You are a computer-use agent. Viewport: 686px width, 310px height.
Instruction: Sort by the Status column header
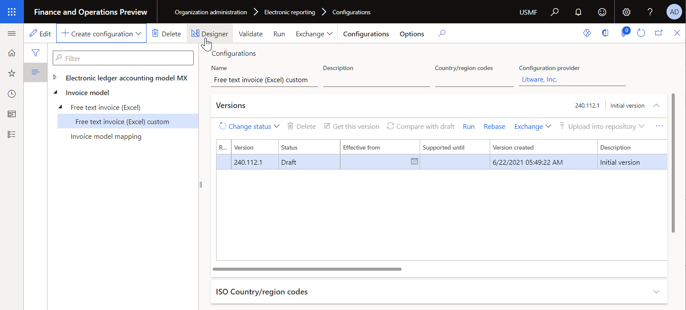309,147
